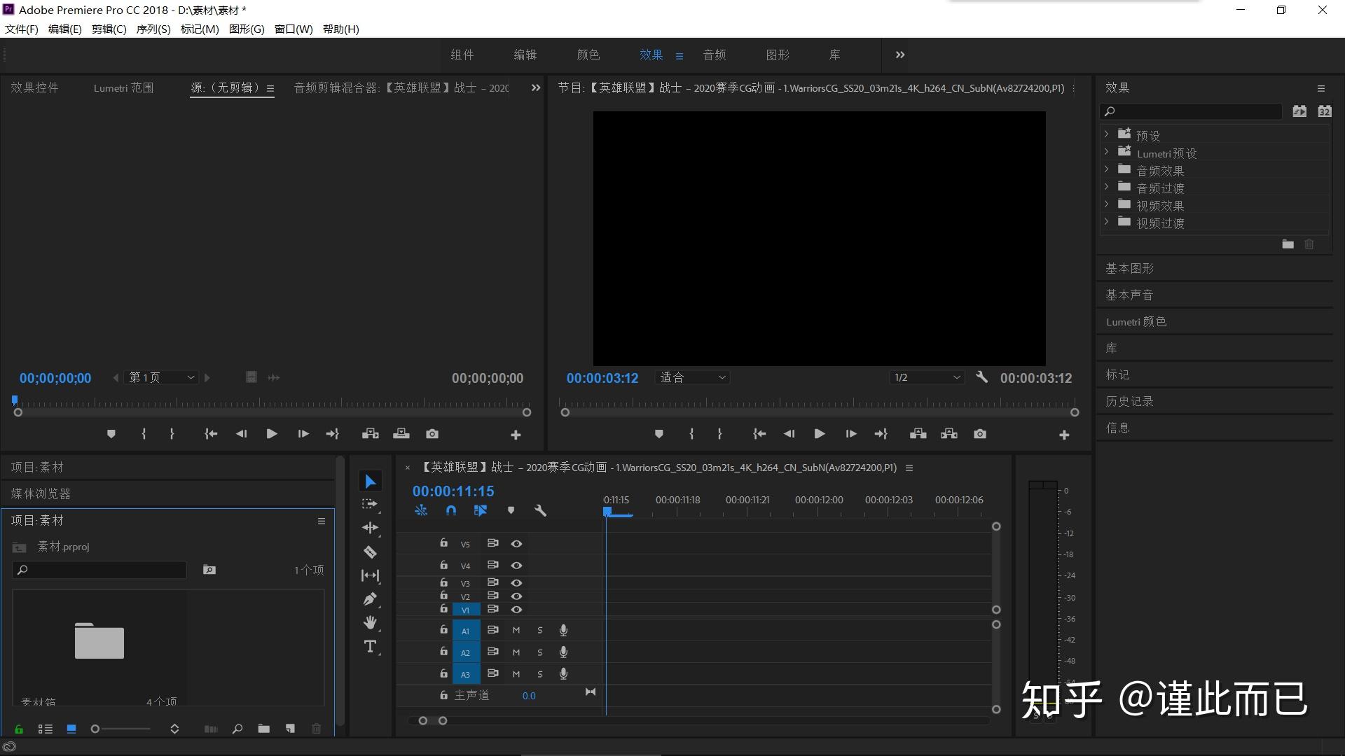This screenshot has width=1345, height=756.
Task: Open 文件(F) menu
Action: (21, 29)
